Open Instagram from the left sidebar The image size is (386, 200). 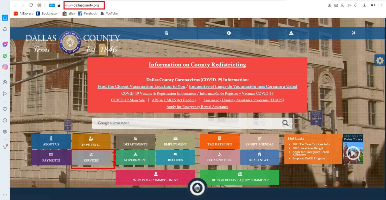pos(5,67)
